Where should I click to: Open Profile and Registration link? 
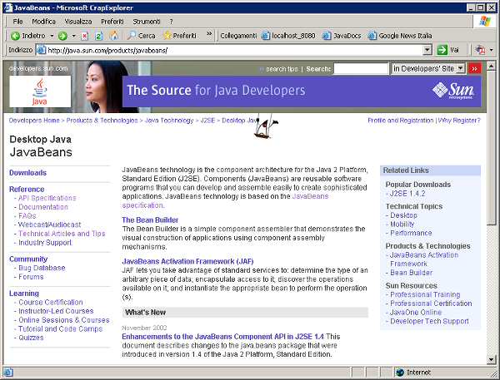(x=401, y=121)
